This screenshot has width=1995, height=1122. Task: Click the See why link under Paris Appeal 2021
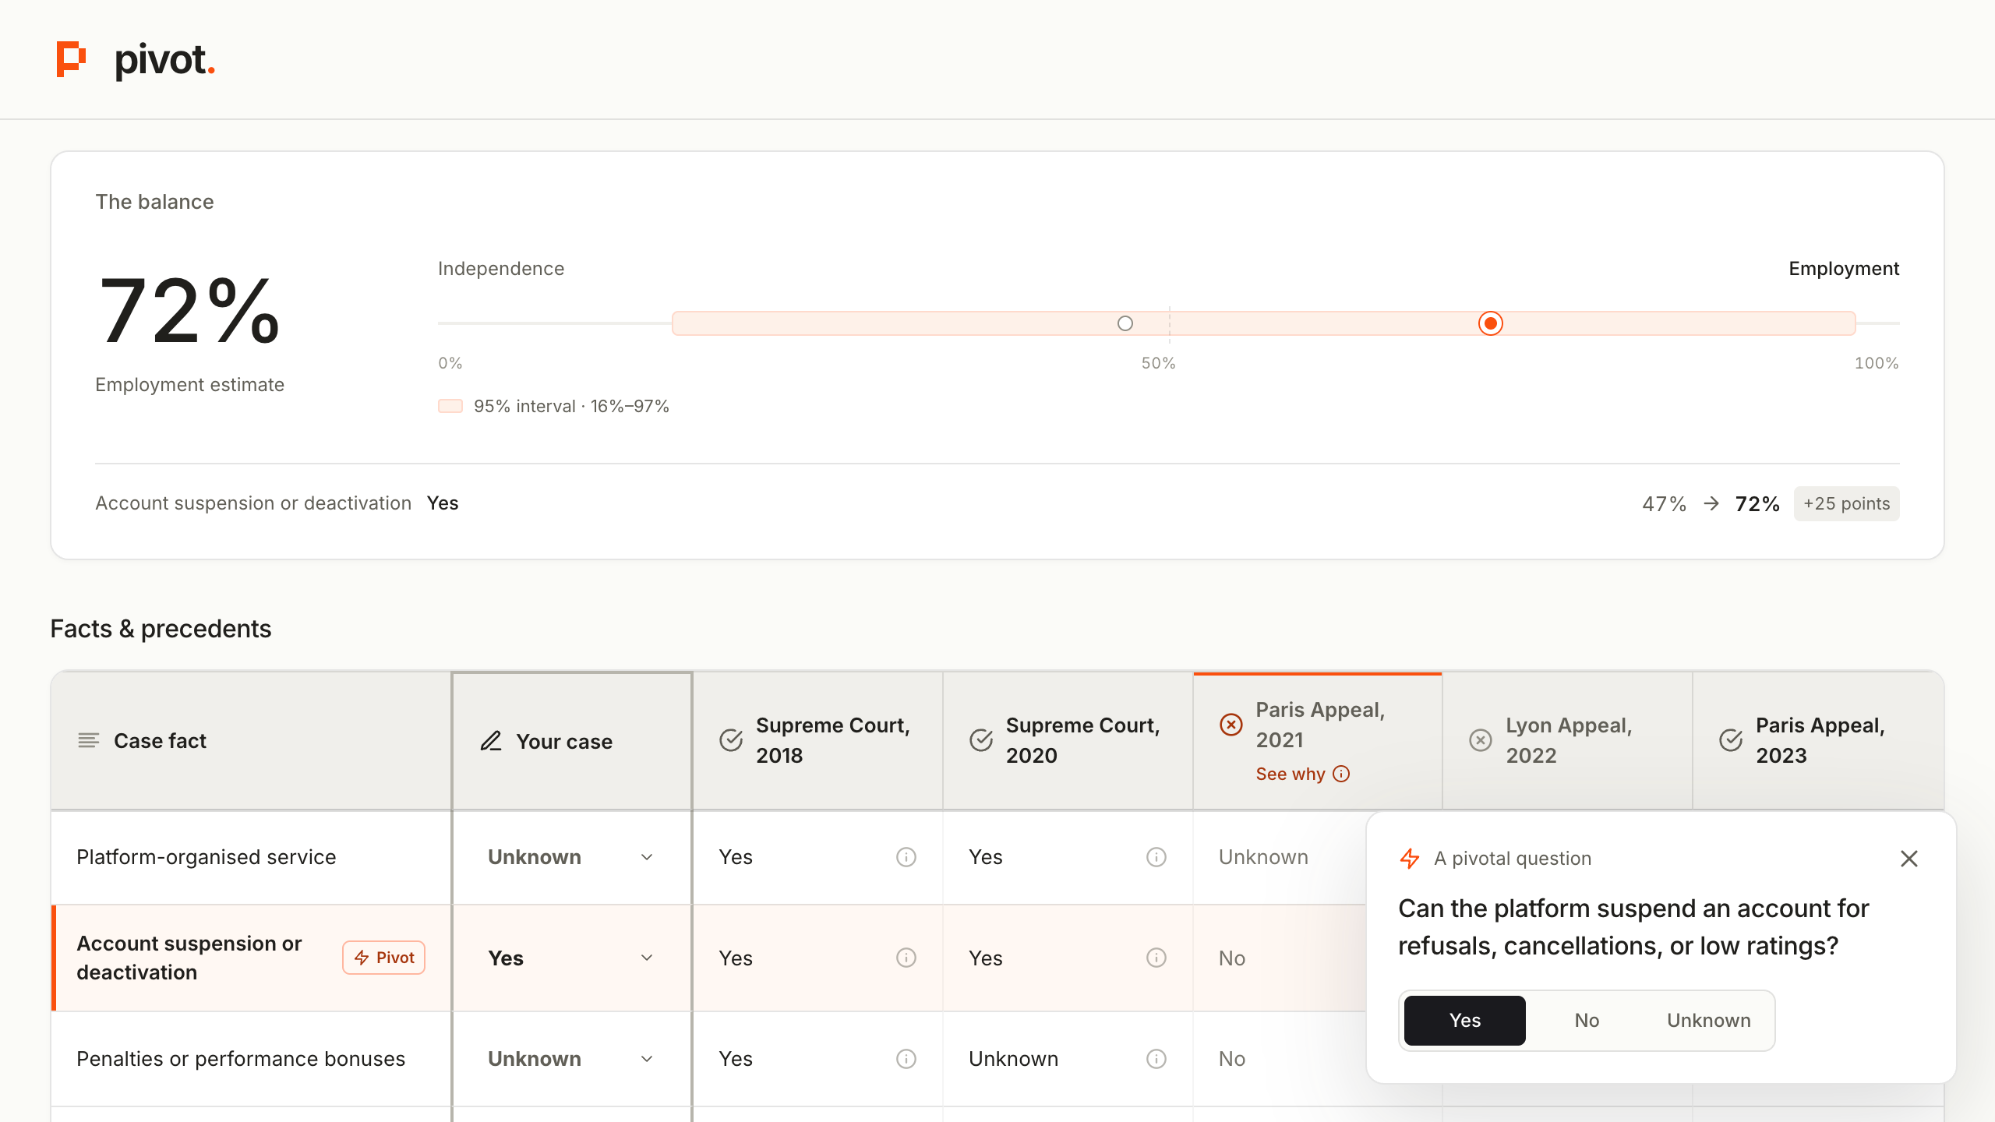[x=1302, y=774]
